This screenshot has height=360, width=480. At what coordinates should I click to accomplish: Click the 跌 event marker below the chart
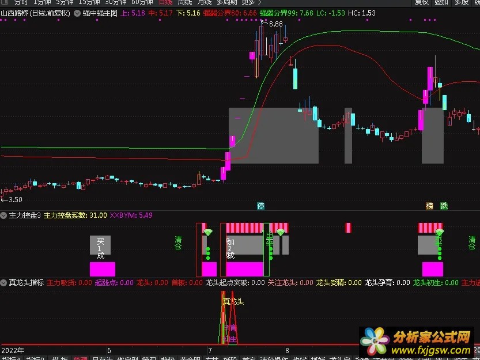pos(444,206)
